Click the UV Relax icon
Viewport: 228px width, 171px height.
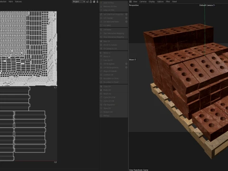[x=101, y=29]
